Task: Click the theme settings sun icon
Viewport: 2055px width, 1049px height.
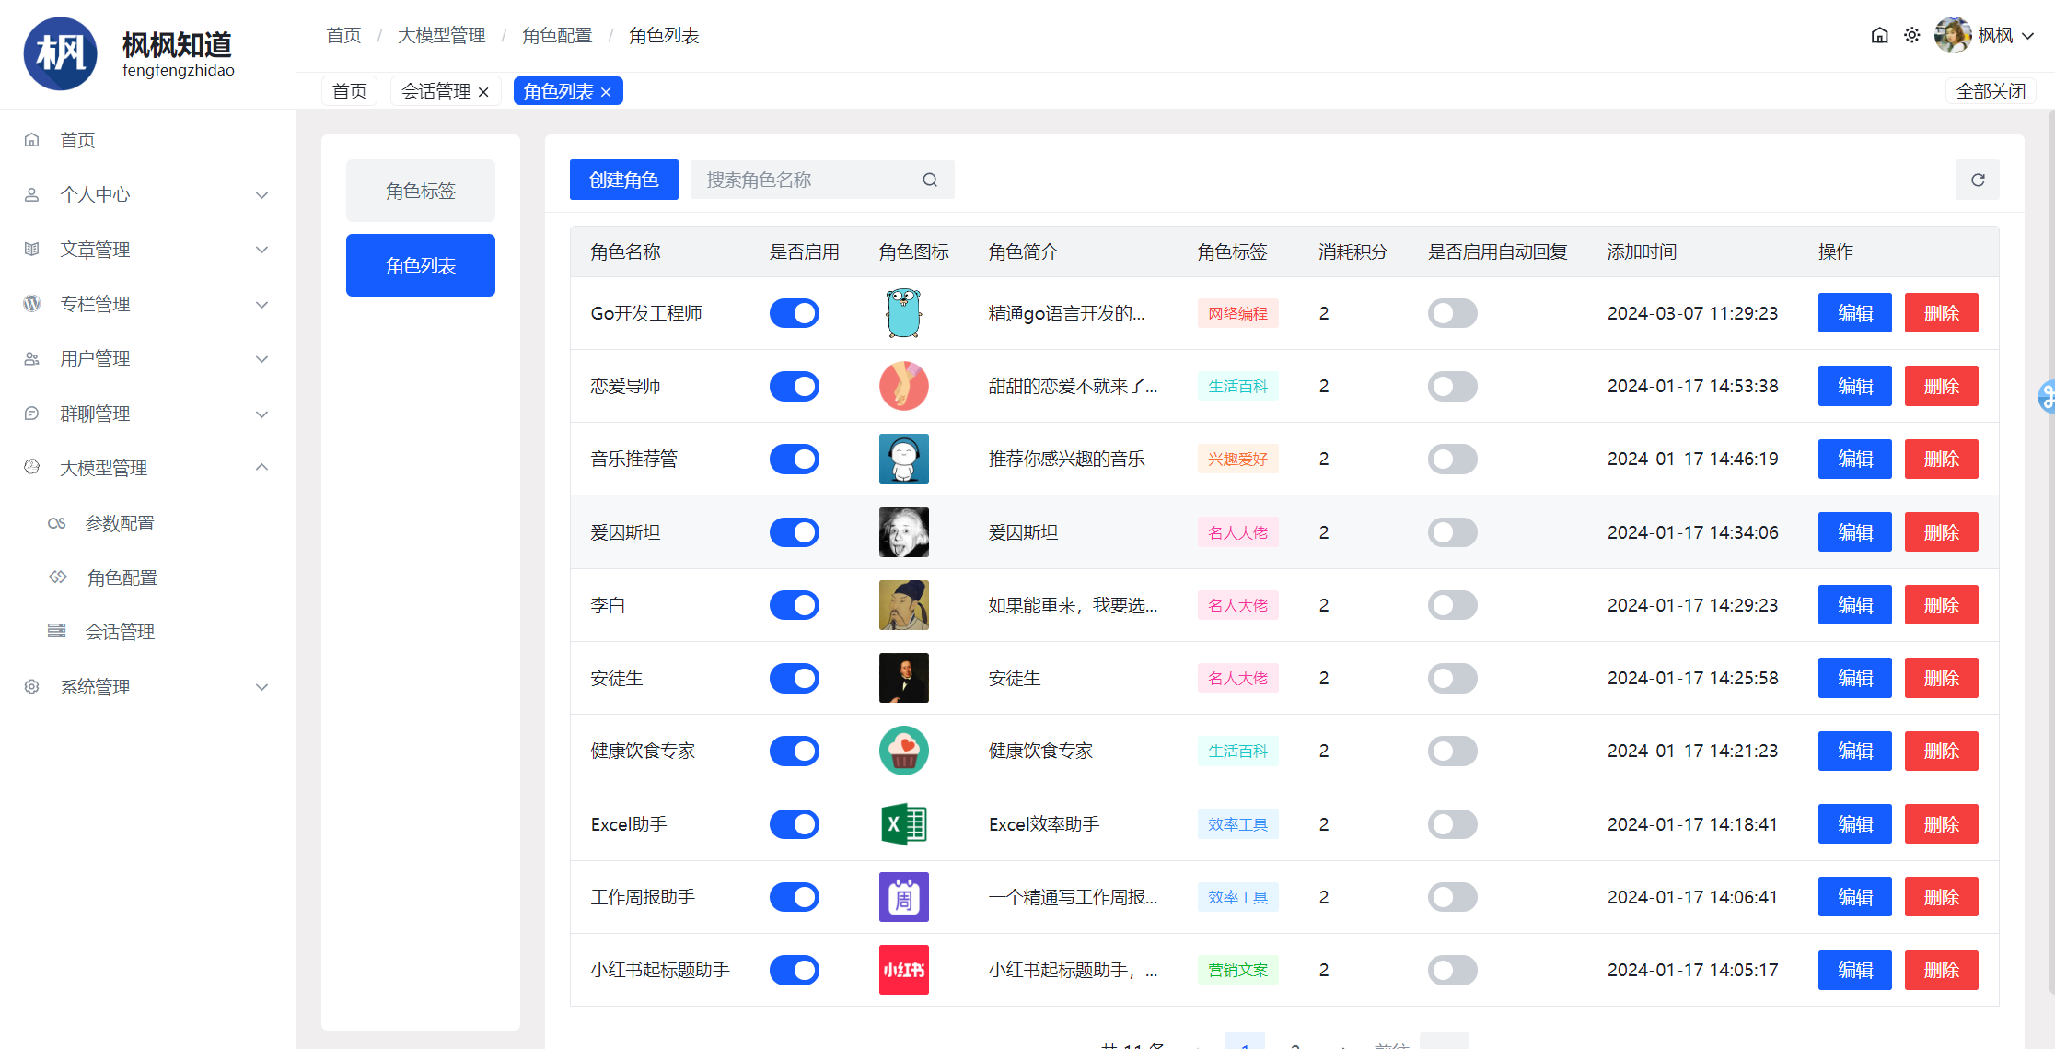Action: [1912, 35]
